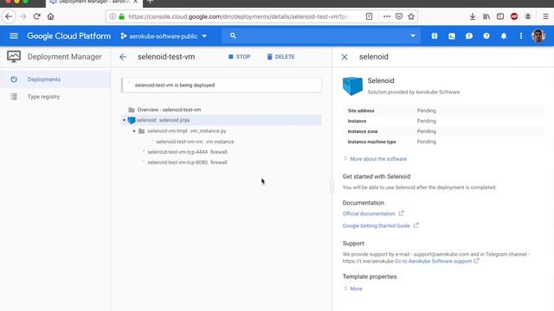Viewport: 554px width, 311px height.
Task: Click the GCP search input field
Action: tap(321, 36)
